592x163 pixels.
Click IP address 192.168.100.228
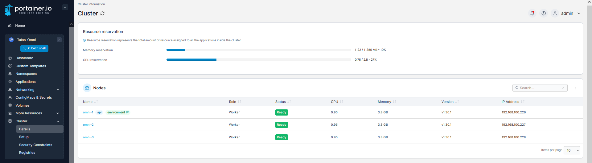click(x=514, y=137)
